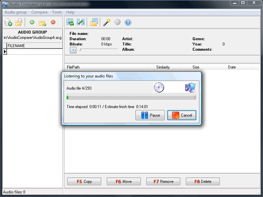Maximize the Audio Comparer window
This screenshot has width=263, height=197.
(243, 3)
